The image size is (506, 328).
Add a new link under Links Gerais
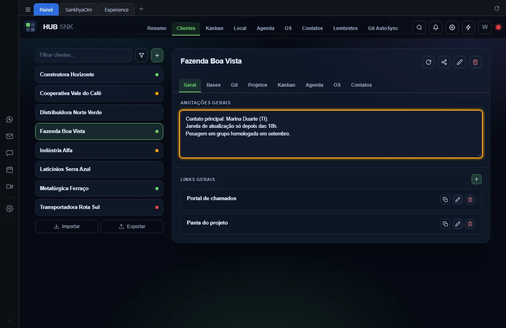pos(476,179)
